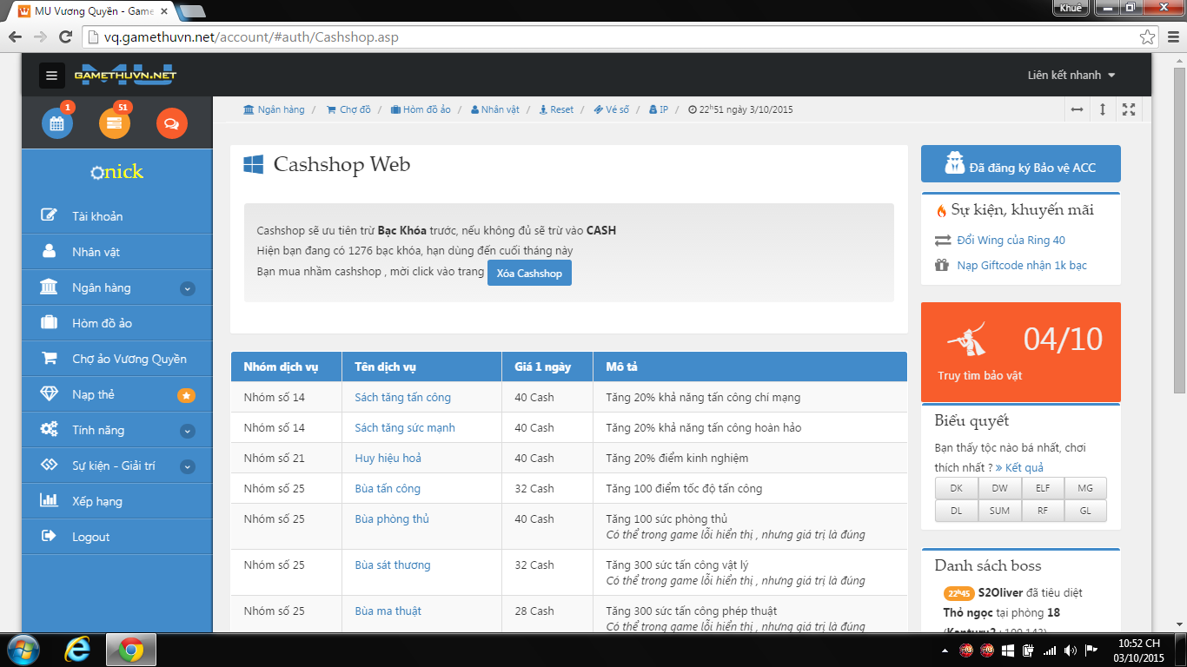The height and width of the screenshot is (667, 1187).
Task: Enter fullscreen with the expand icon
Action: tap(1129, 109)
